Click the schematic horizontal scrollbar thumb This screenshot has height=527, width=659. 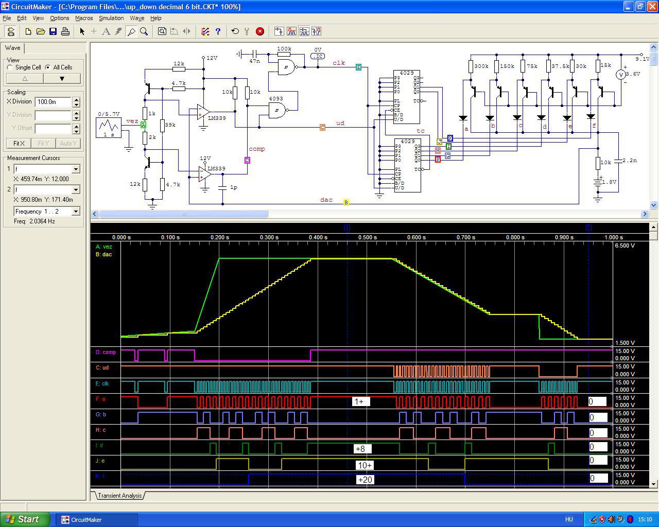tap(183, 214)
